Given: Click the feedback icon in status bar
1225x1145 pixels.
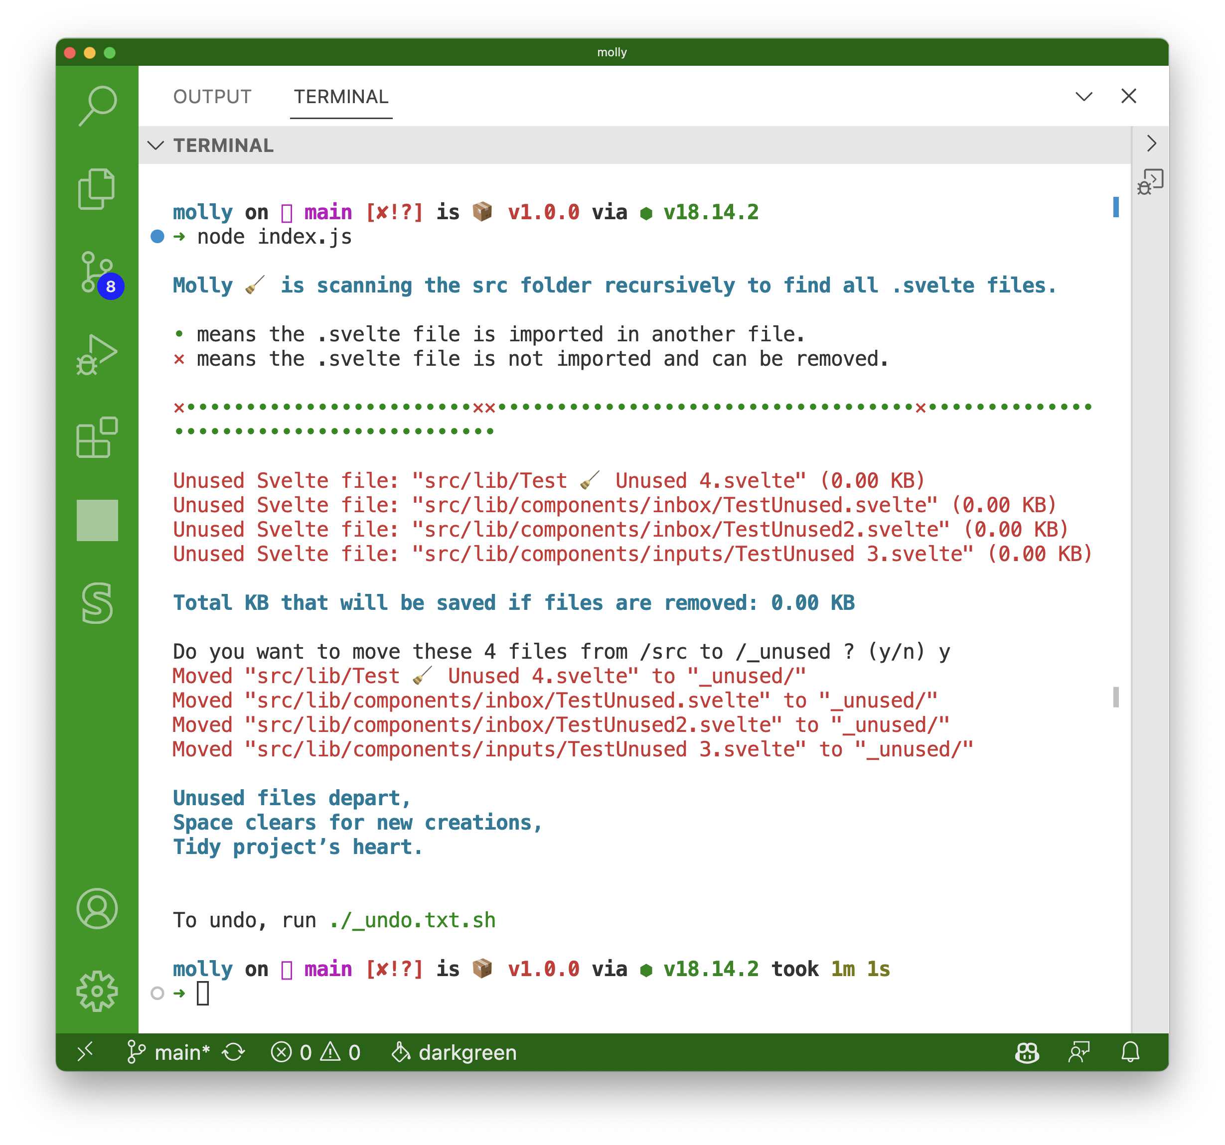Looking at the screenshot, I should [x=1078, y=1052].
